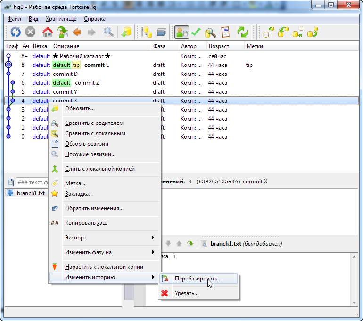This screenshot has height=321, width=363.
Task: Choose Копировать хэш
Action: [104, 223]
